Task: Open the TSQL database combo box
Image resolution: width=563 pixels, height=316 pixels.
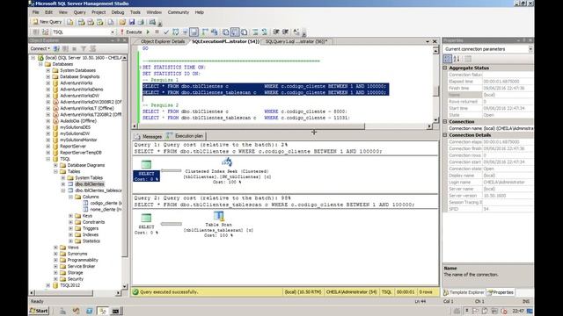Action: click(x=84, y=32)
